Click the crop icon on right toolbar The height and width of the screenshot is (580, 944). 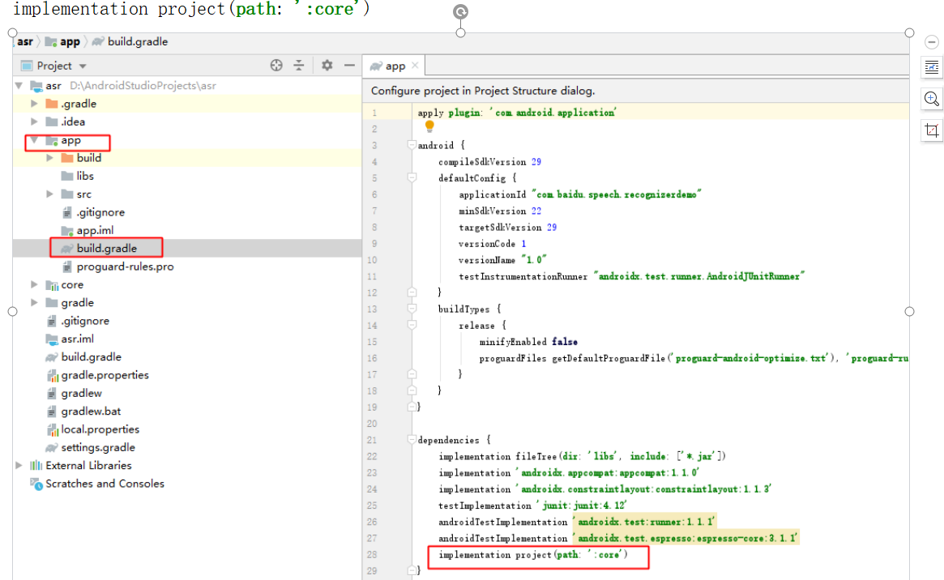[x=932, y=130]
